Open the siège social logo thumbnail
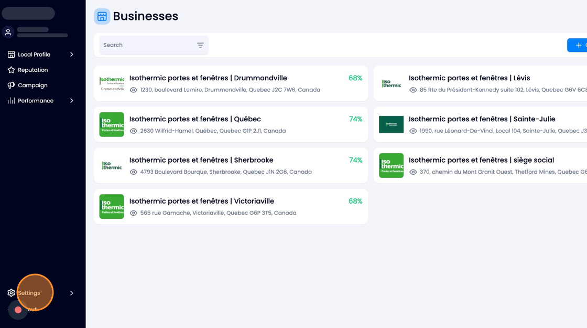 coord(391,165)
